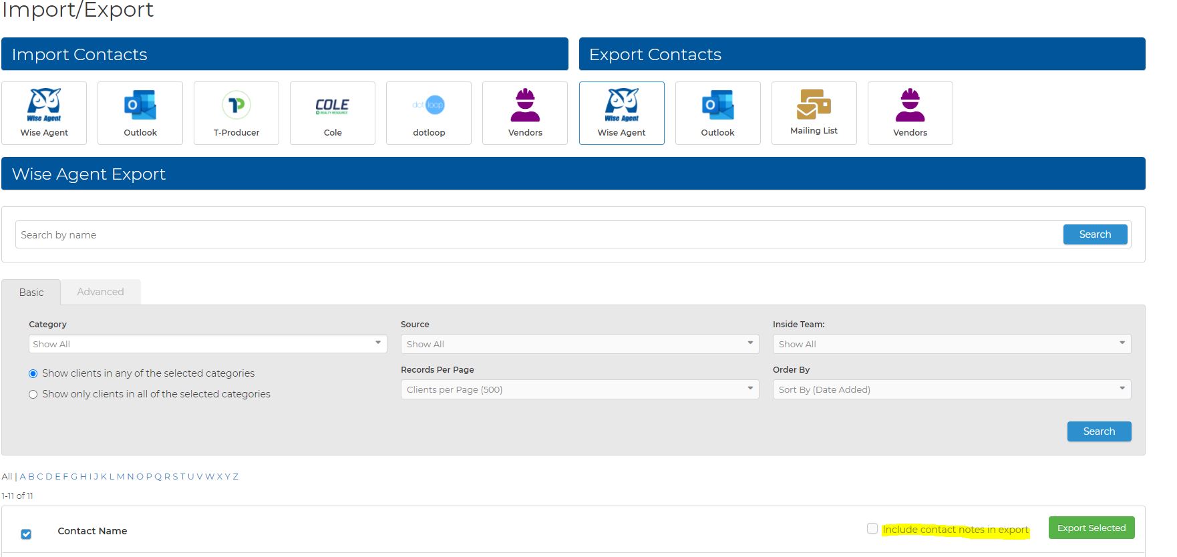Expand the Inside Team dropdown

(952, 344)
